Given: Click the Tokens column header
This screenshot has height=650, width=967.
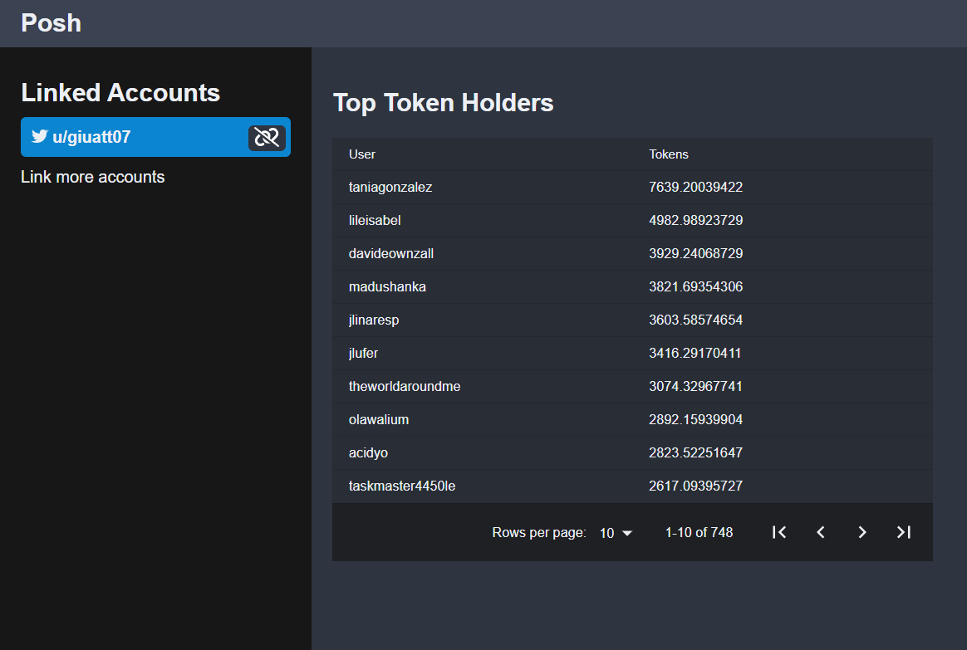Looking at the screenshot, I should click(x=669, y=154).
